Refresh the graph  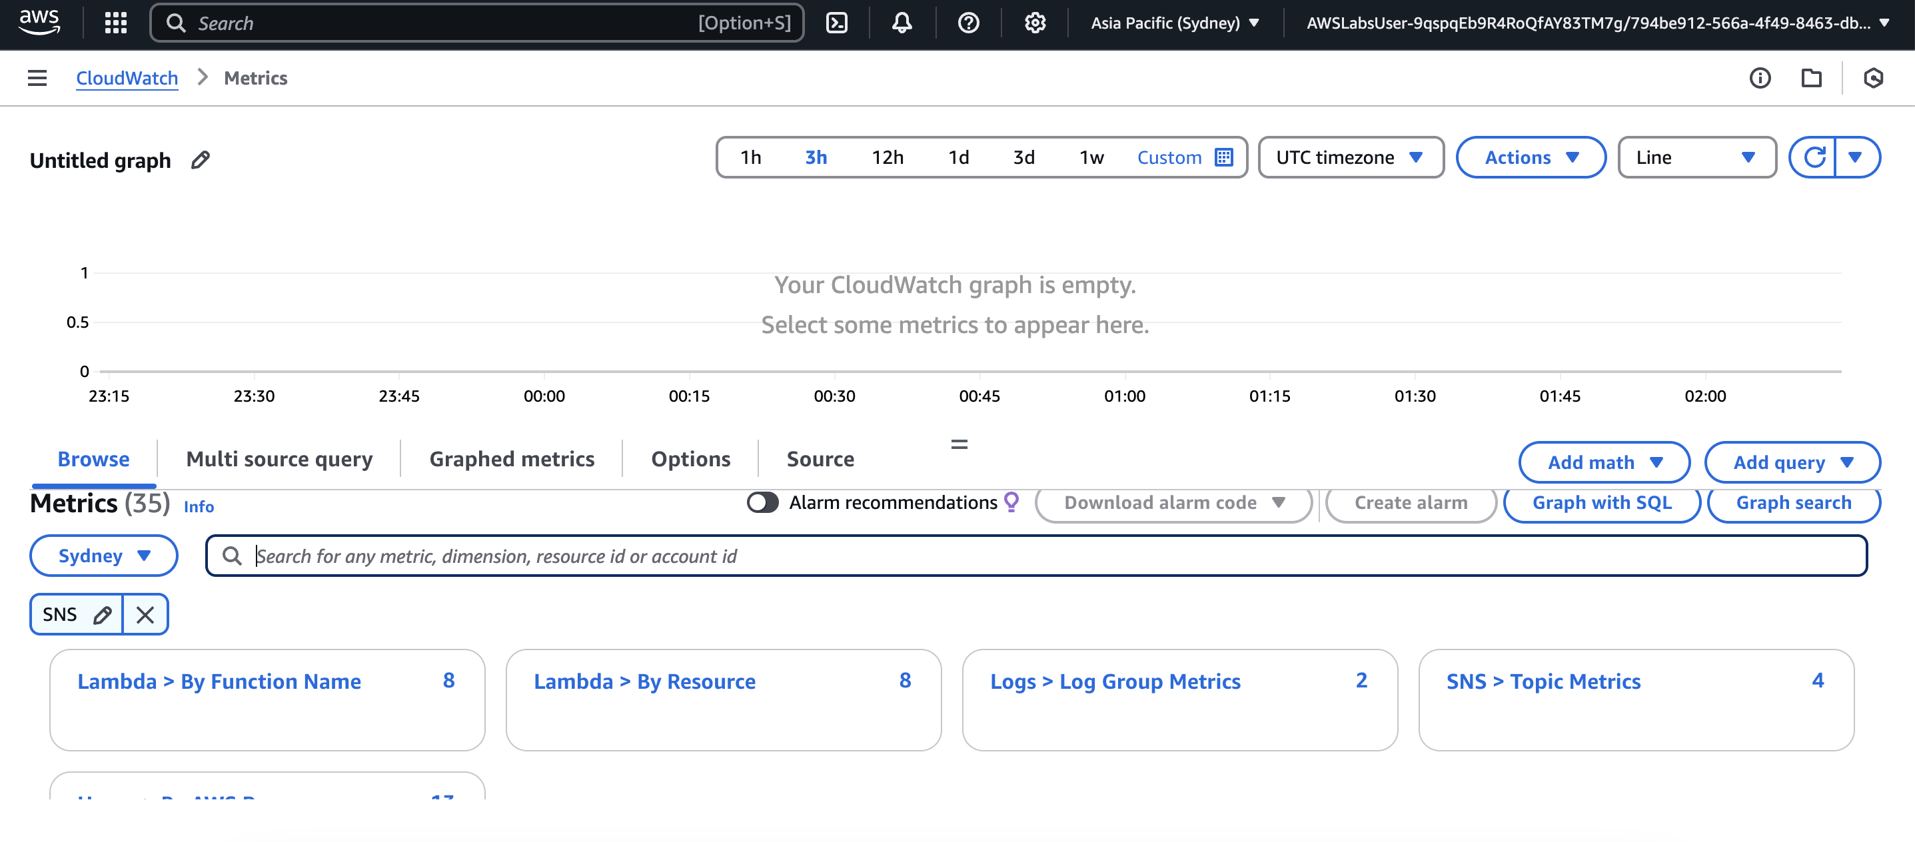tap(1814, 158)
